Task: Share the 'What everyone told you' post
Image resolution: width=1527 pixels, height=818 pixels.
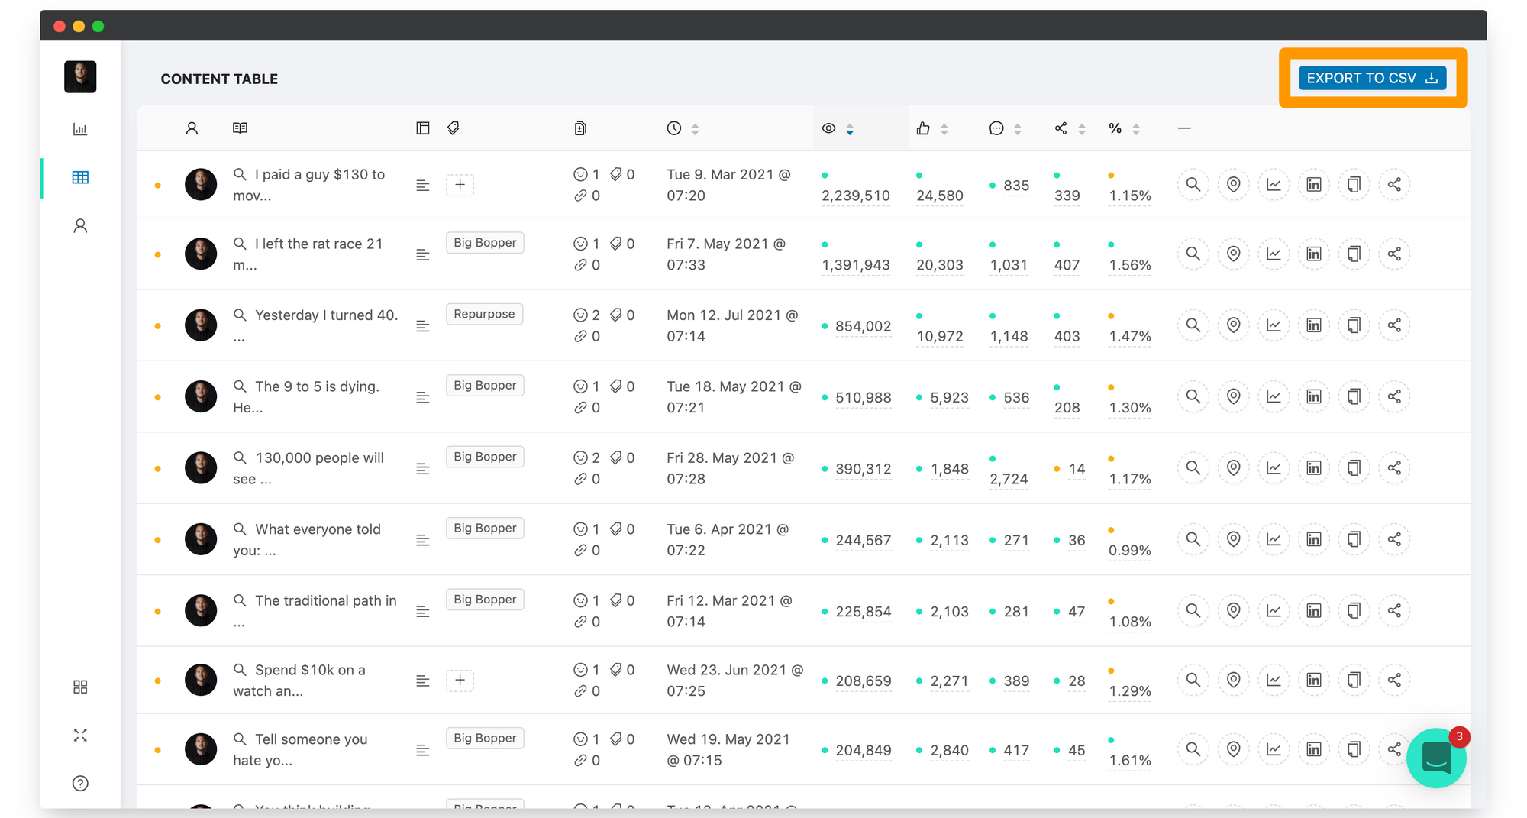Action: 1394,539
